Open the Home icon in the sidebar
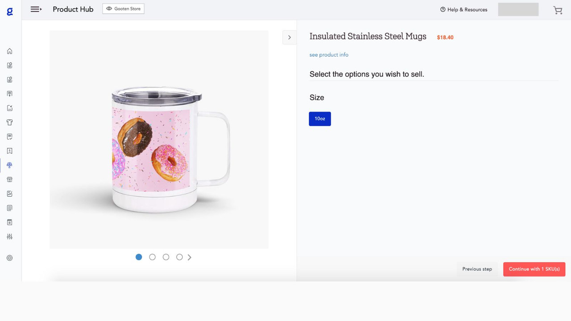 tap(9, 51)
